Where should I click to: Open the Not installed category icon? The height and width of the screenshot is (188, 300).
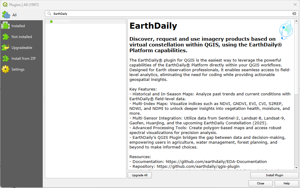[x=6, y=37]
